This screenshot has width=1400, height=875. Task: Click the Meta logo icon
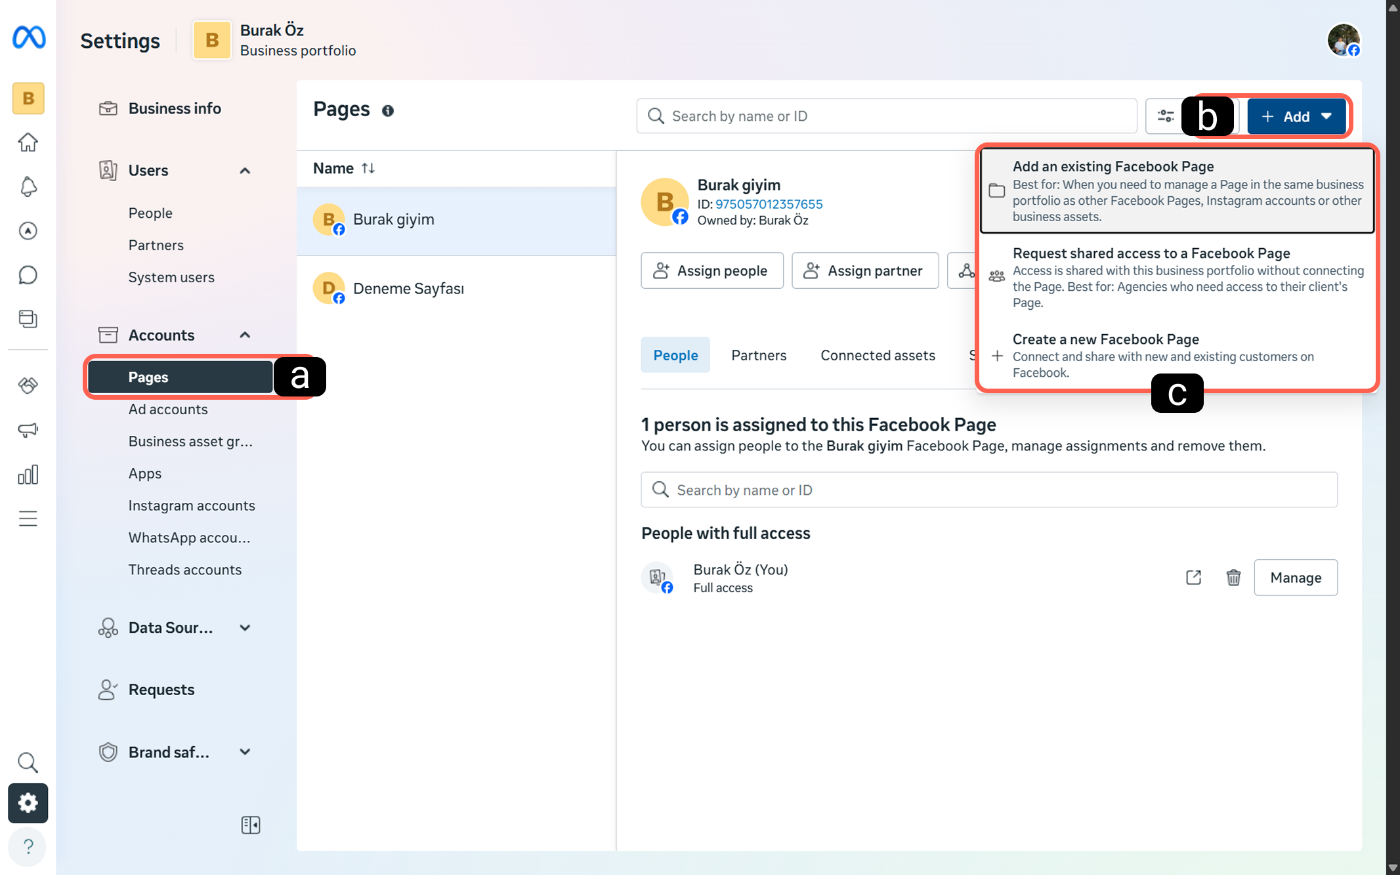click(x=29, y=37)
